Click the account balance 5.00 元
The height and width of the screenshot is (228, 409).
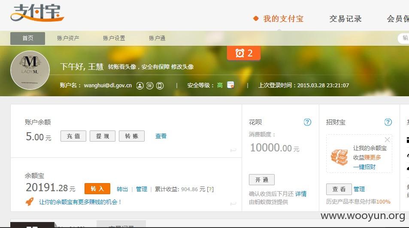coord(38,136)
